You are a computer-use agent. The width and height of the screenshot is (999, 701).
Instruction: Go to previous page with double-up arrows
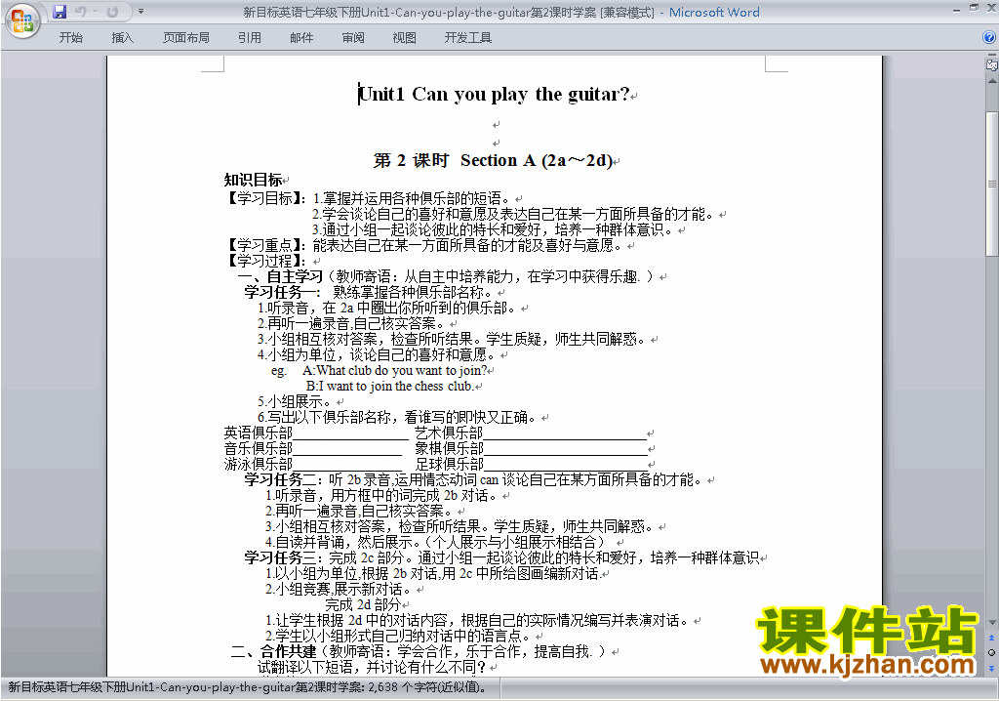click(x=991, y=638)
